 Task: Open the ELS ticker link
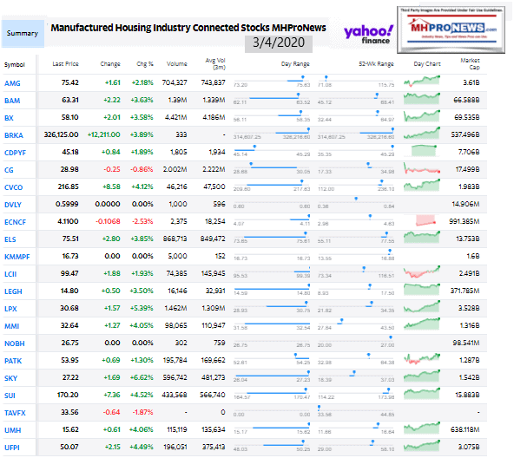pyautogui.click(x=10, y=239)
